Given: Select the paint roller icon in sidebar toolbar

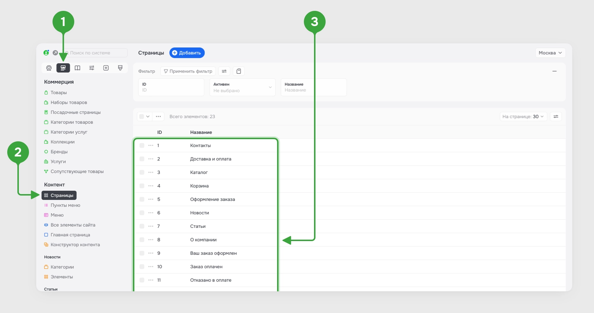Looking at the screenshot, I should pyautogui.click(x=120, y=68).
